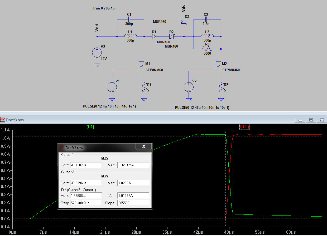Click Cursor 1 Horz value field

[86, 165]
